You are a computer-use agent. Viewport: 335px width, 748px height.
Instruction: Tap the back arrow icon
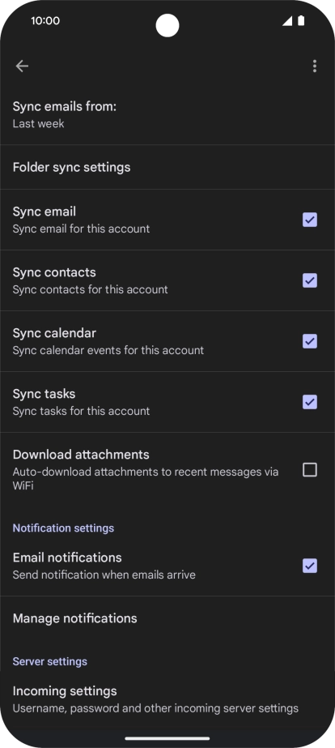(x=22, y=66)
